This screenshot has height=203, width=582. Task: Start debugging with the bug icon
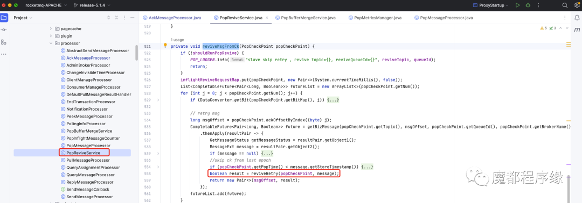pyautogui.click(x=528, y=5)
